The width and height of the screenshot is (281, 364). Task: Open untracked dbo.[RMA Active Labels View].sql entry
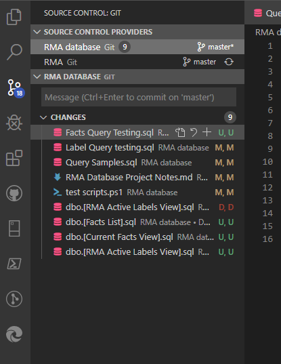pos(137,251)
